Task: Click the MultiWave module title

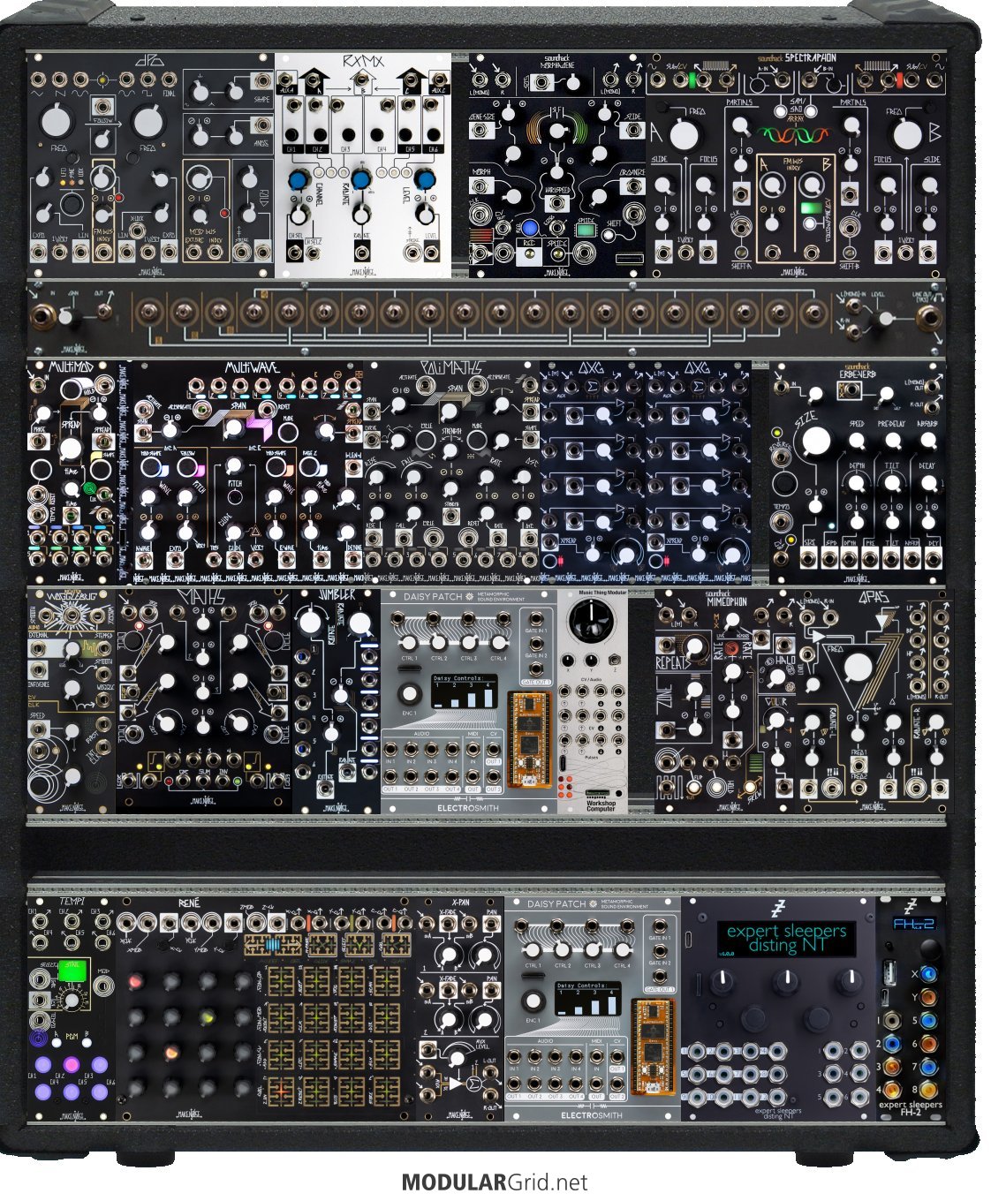Action: (251, 367)
